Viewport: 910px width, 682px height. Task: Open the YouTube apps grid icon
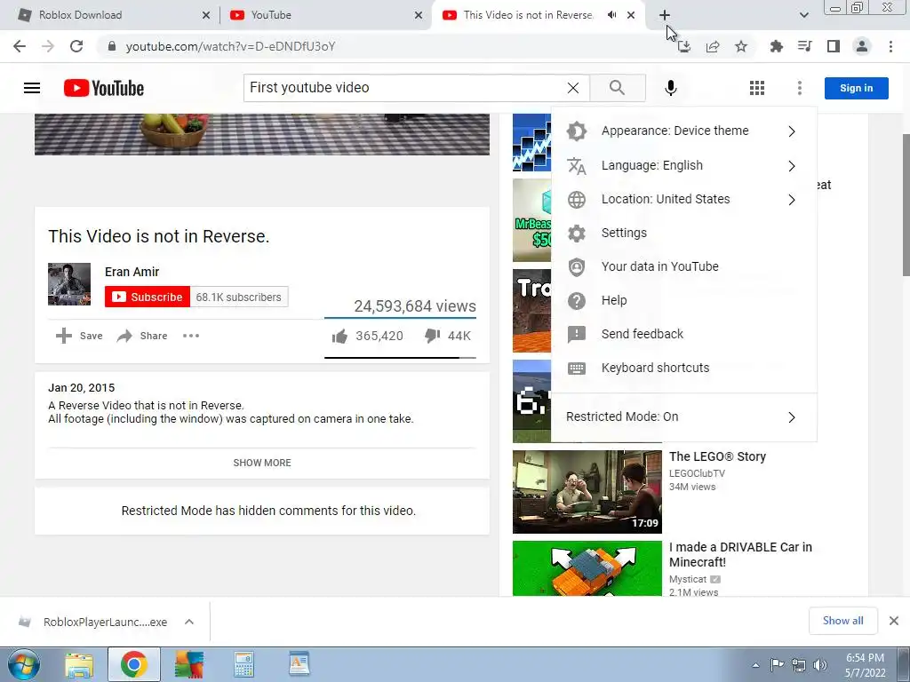(x=757, y=88)
